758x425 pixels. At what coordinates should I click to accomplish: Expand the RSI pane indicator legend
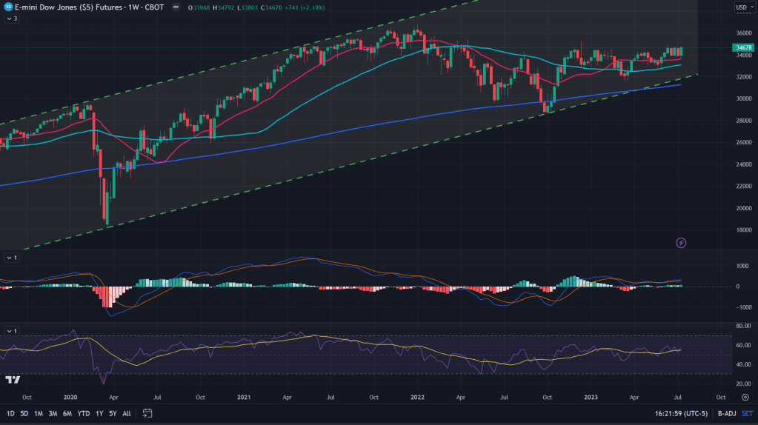click(10, 330)
